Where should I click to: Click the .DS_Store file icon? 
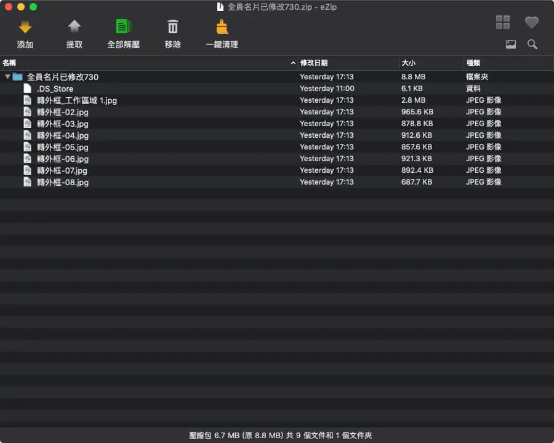27,89
